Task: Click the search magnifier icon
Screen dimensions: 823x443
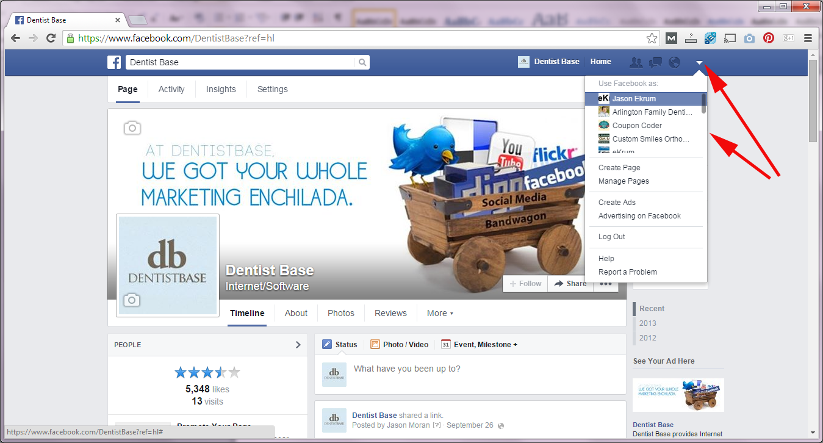Action: (x=362, y=62)
